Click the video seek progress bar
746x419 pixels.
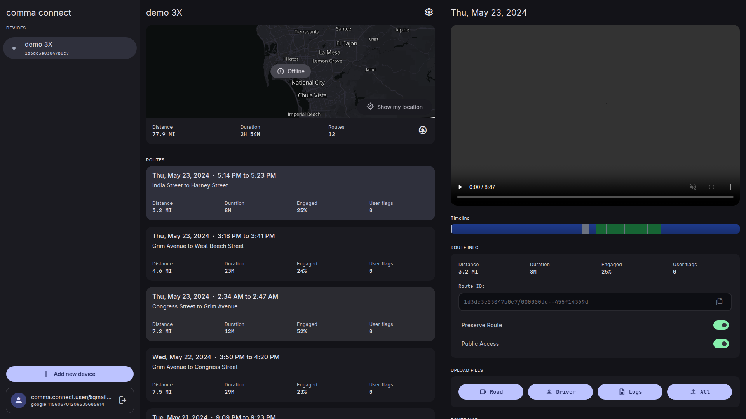pyautogui.click(x=595, y=197)
